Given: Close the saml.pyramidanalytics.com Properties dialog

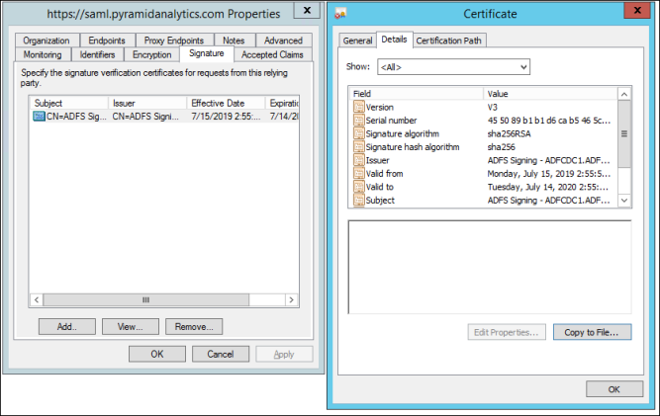Looking at the screenshot, I should [307, 10].
